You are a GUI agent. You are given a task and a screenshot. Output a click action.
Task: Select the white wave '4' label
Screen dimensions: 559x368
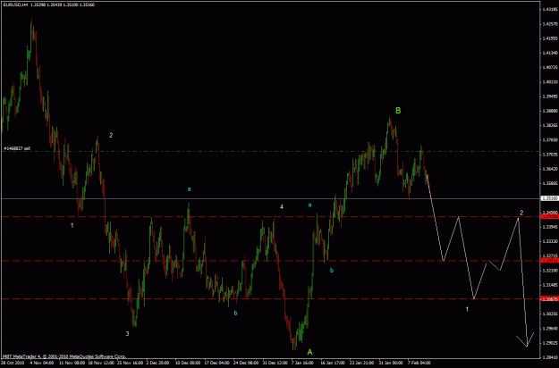click(281, 207)
